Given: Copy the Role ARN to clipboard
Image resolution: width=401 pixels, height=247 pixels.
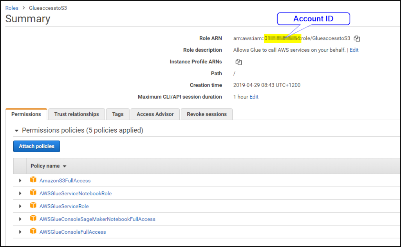Looking at the screenshot, I should coord(357,38).
